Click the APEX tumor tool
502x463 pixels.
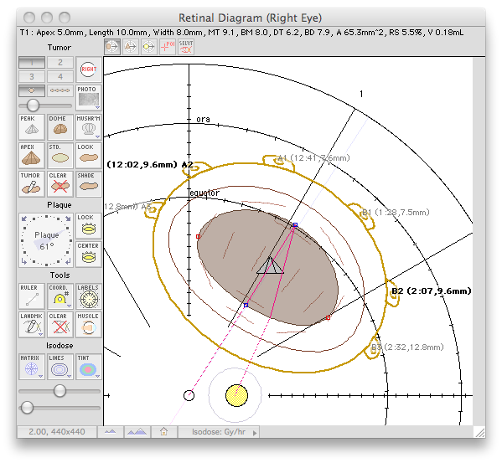pyautogui.click(x=32, y=156)
